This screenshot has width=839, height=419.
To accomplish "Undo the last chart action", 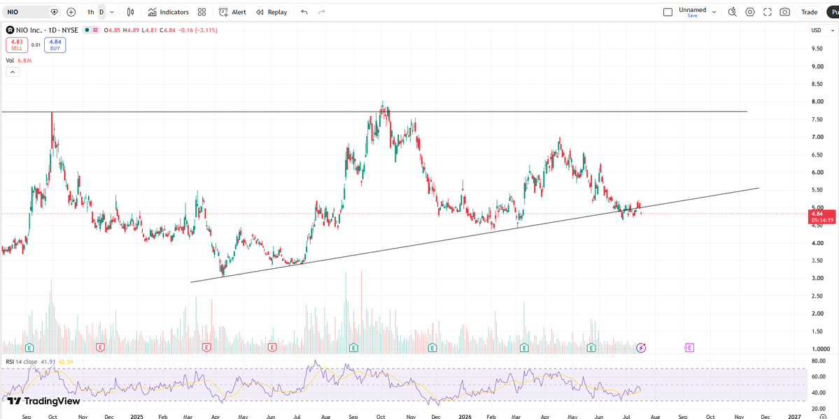I will click(304, 12).
